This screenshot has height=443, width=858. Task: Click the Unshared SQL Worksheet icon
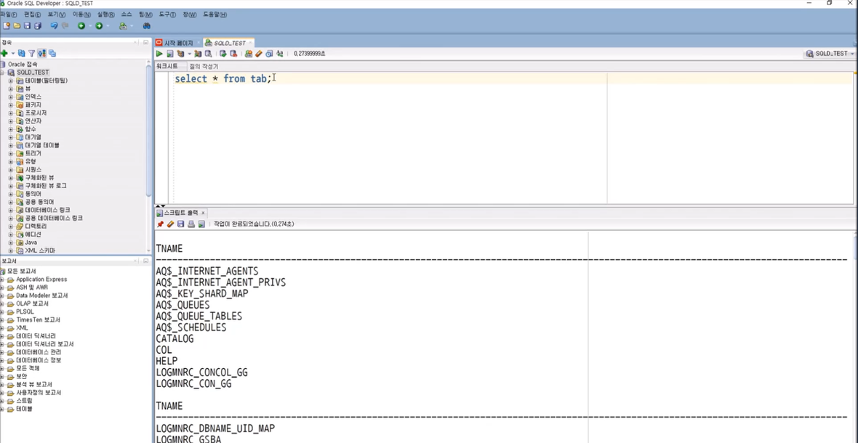[x=249, y=54]
